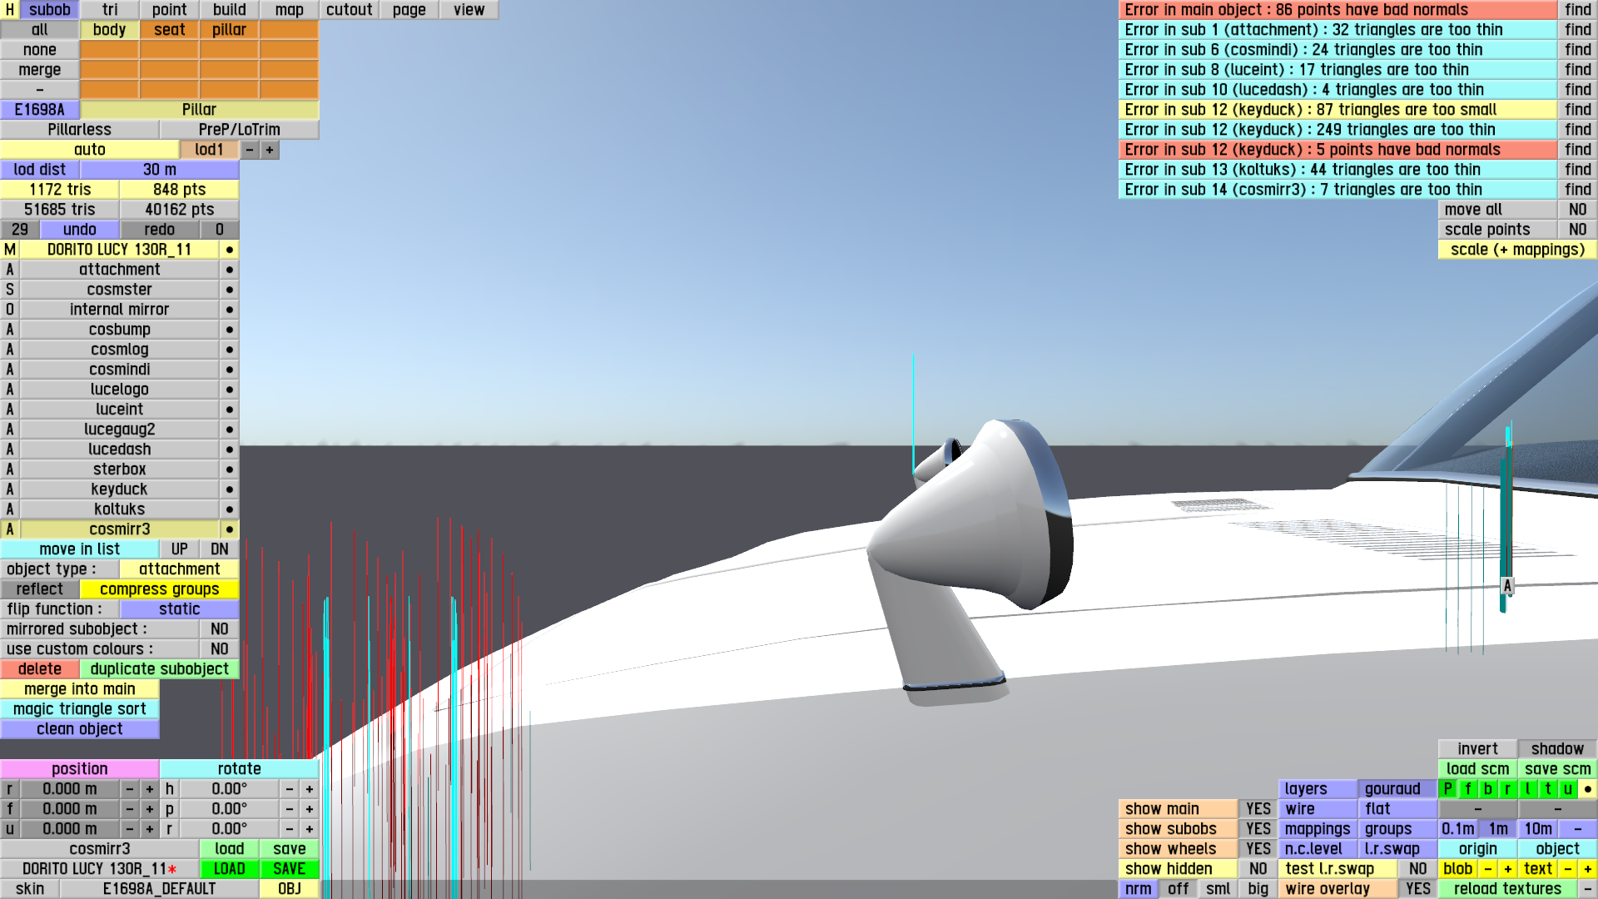Image resolution: width=1598 pixels, height=899 pixels.
Task: Open flip function static selector
Action: tap(179, 609)
